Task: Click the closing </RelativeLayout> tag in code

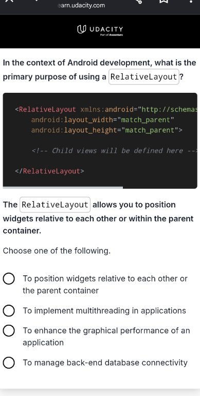Action: (x=49, y=171)
